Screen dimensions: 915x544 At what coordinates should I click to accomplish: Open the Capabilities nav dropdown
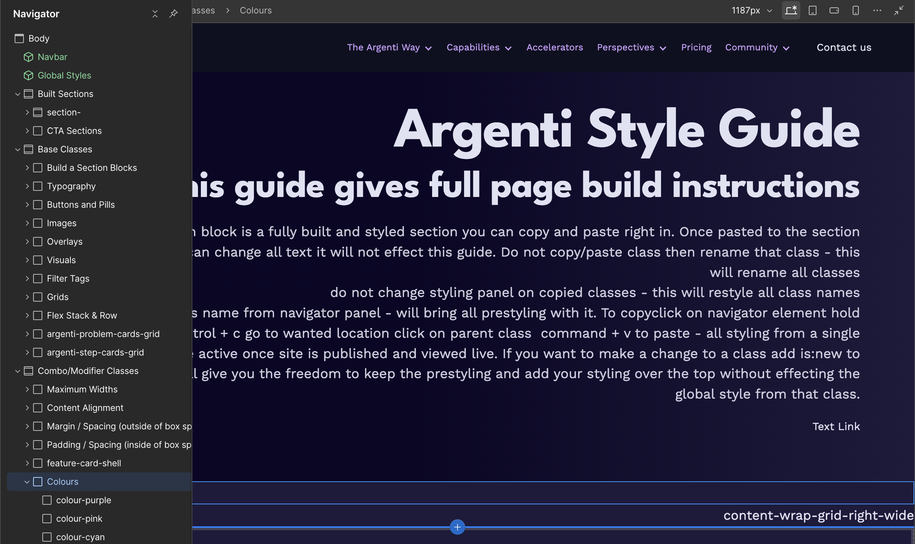point(479,47)
